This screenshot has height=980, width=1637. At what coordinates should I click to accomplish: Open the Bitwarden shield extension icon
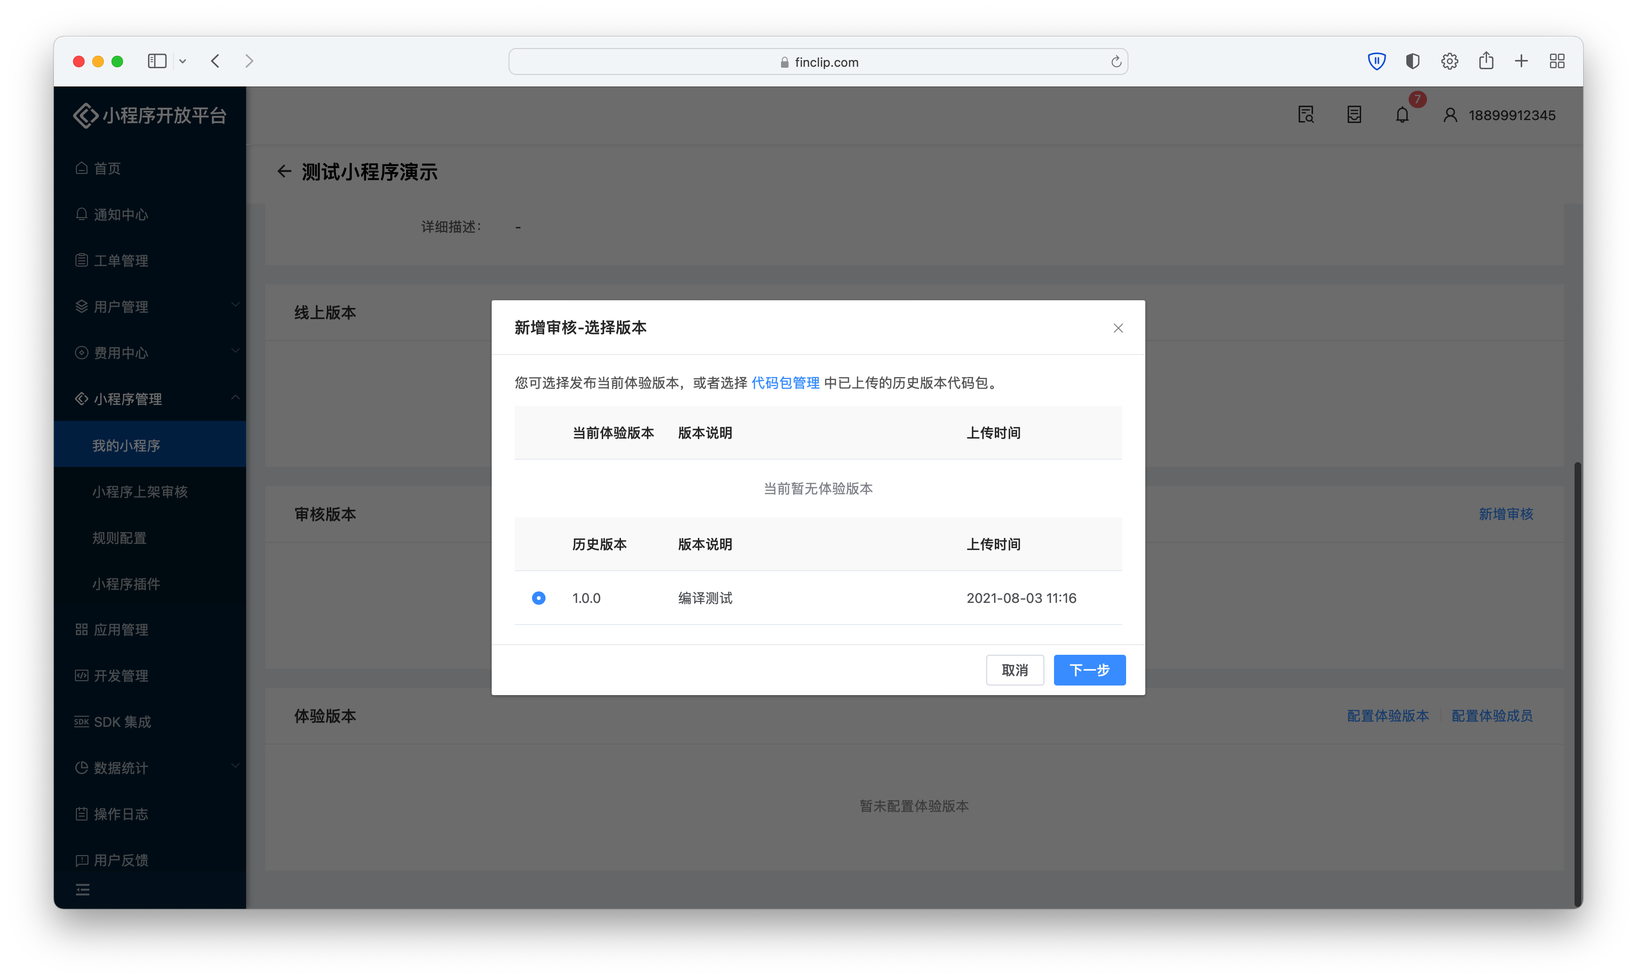1376,61
